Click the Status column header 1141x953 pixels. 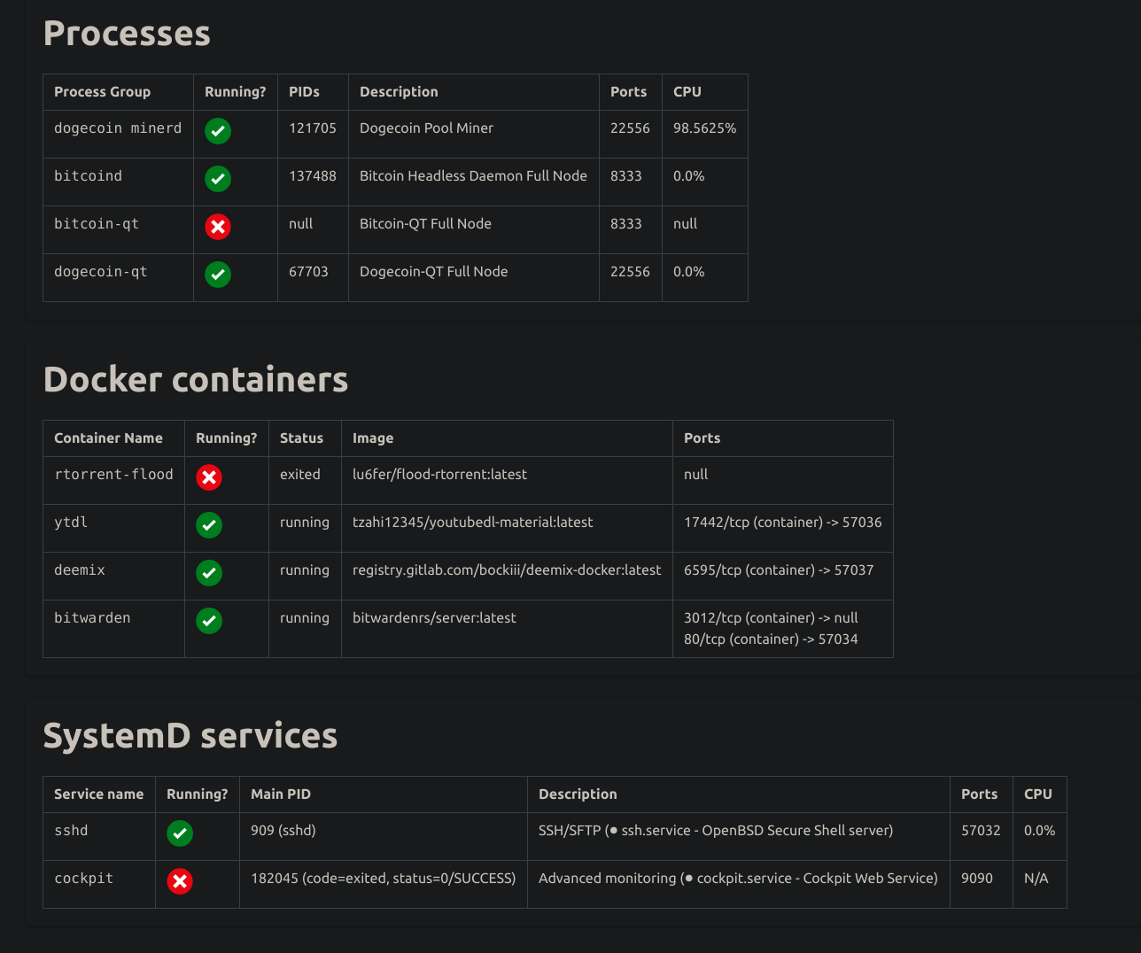(301, 438)
